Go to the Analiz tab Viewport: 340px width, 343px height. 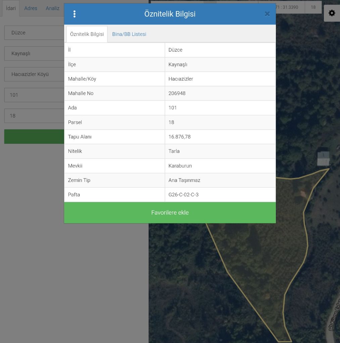[x=52, y=8]
